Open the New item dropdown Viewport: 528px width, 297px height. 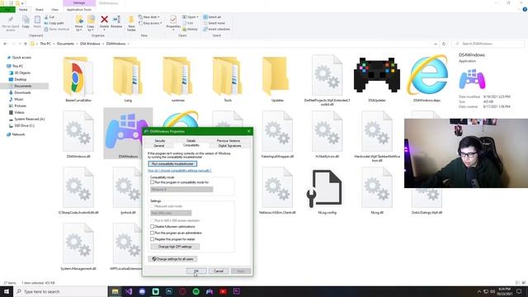(149, 16)
